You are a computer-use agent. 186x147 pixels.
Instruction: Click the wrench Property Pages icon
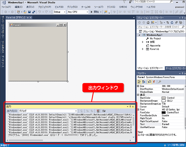pyautogui.click(x=160, y=82)
